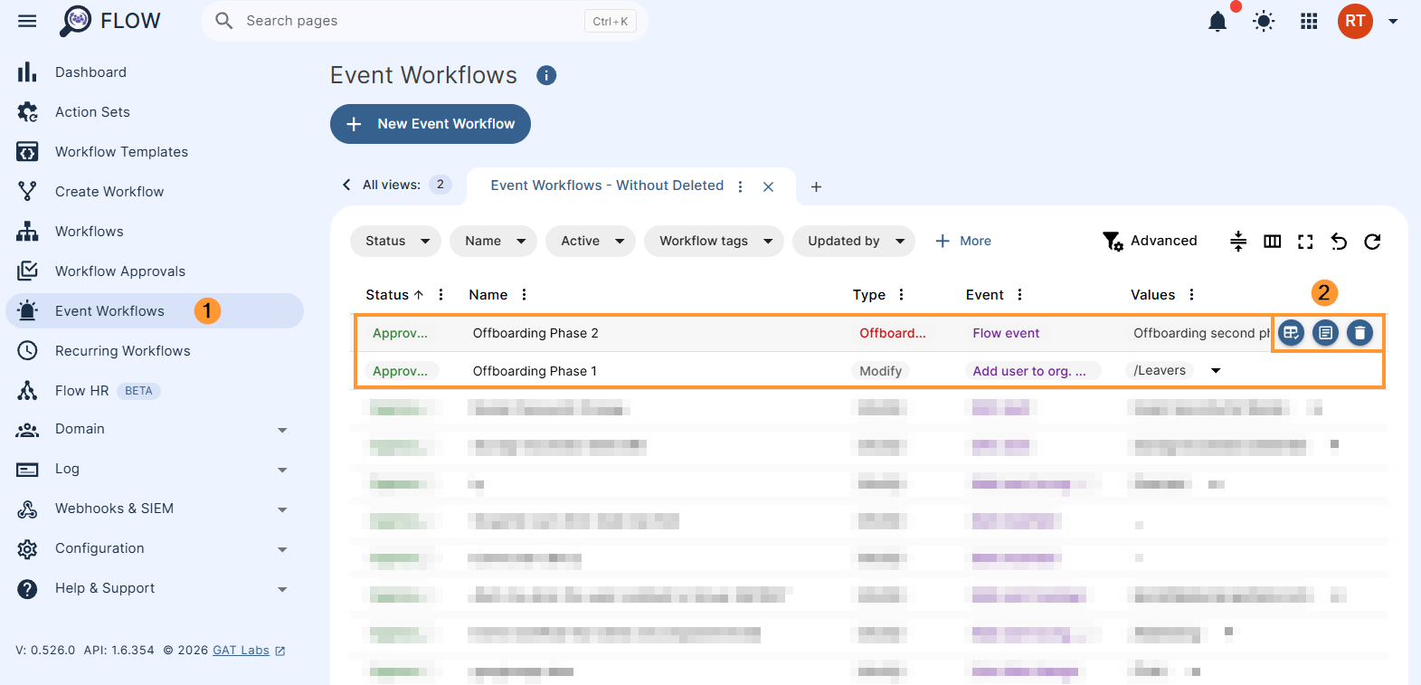Screen dimensions: 1421x685
Task: Click More to add filters
Action: point(963,241)
